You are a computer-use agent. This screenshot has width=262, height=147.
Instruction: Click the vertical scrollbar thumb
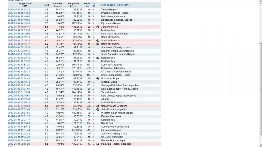pyautogui.click(x=260, y=89)
